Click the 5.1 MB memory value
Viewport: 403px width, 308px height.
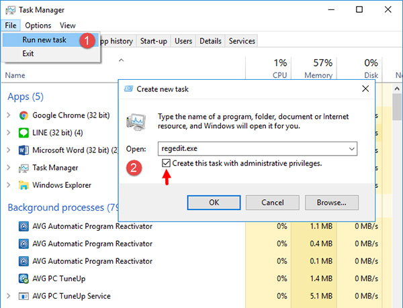click(x=321, y=296)
